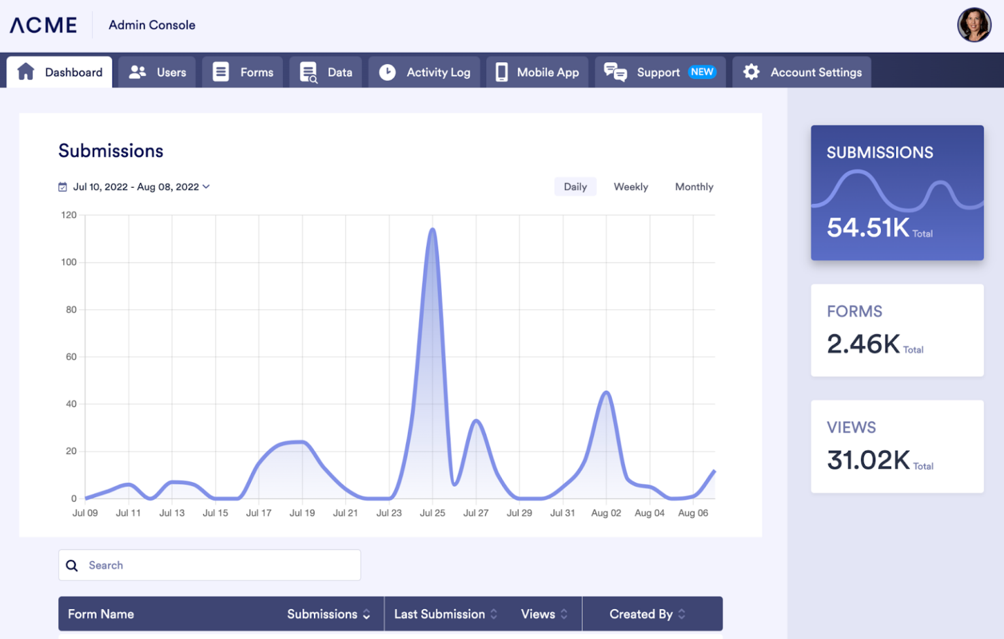
Task: Switch chart to Monthly view
Action: tap(694, 186)
